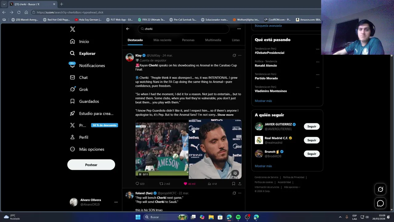Open Notificaciones in sidebar
394x222 pixels.
click(x=87, y=65)
